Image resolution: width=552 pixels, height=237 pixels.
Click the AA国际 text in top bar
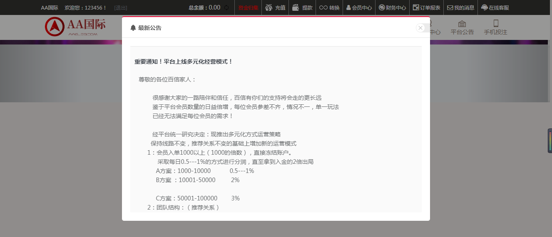pos(49,7)
